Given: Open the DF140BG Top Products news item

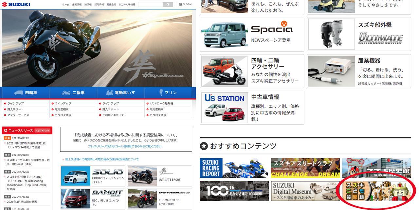Looking at the screenshot, I should coord(27,183).
